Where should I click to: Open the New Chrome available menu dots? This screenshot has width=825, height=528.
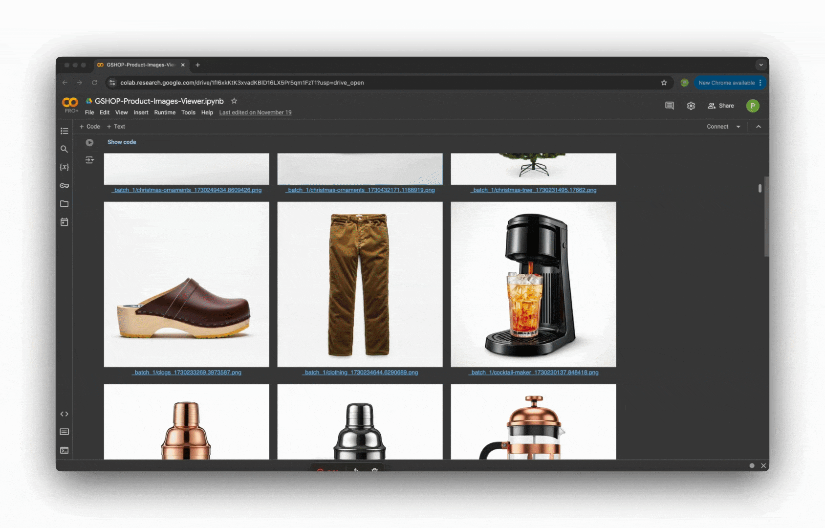pos(760,83)
